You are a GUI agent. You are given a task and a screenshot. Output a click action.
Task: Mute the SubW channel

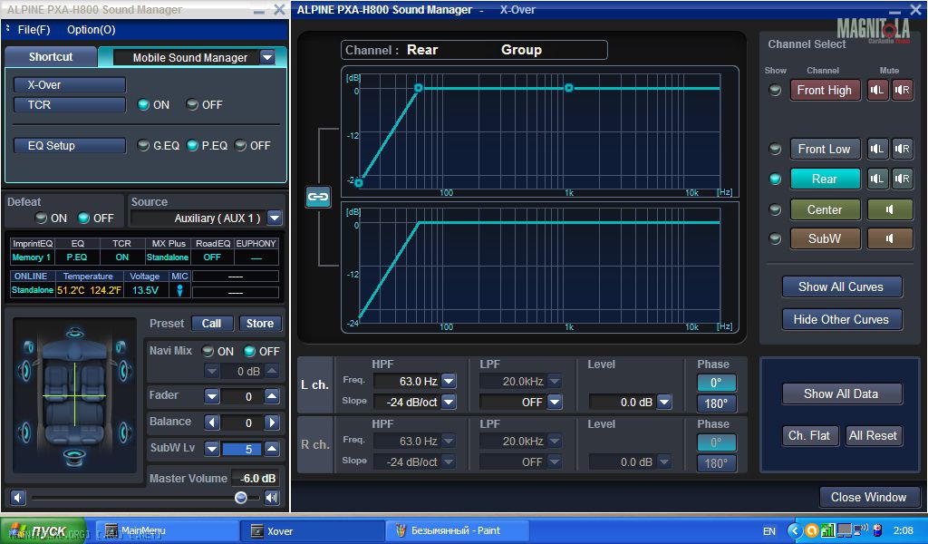click(x=890, y=238)
